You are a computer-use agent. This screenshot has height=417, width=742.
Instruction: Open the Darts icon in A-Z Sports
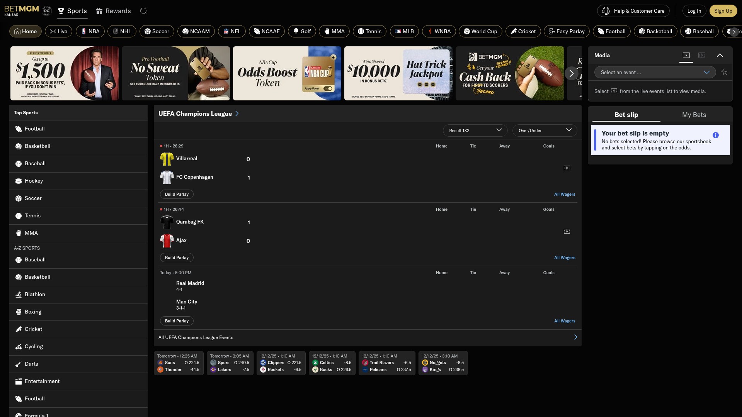(x=18, y=364)
